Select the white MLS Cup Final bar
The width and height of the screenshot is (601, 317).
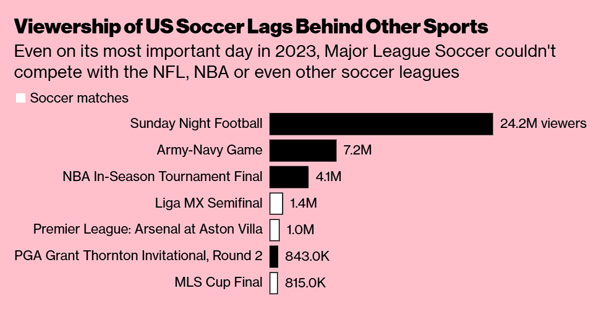(274, 282)
